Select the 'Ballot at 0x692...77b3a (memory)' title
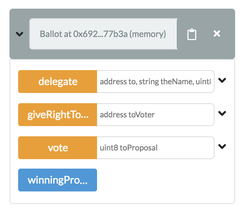The width and height of the screenshot is (243, 208). point(103,34)
